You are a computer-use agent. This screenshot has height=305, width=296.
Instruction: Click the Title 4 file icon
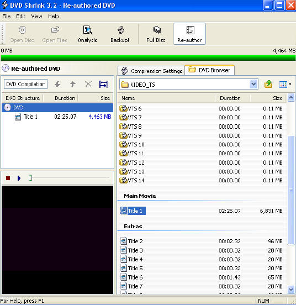click(124, 259)
